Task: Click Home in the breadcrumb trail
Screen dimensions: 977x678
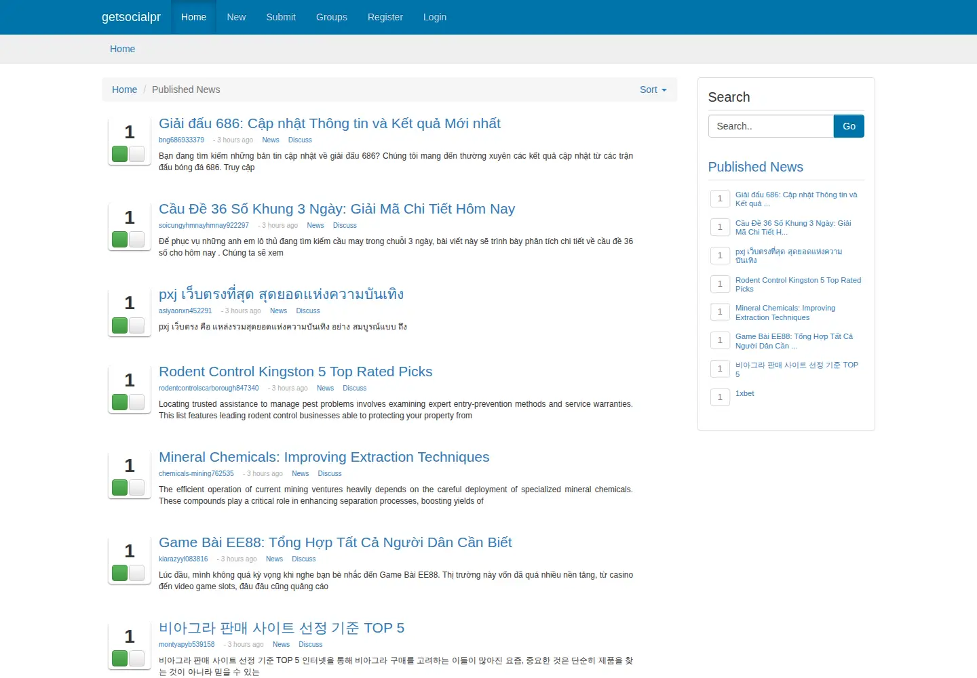Action: point(124,89)
